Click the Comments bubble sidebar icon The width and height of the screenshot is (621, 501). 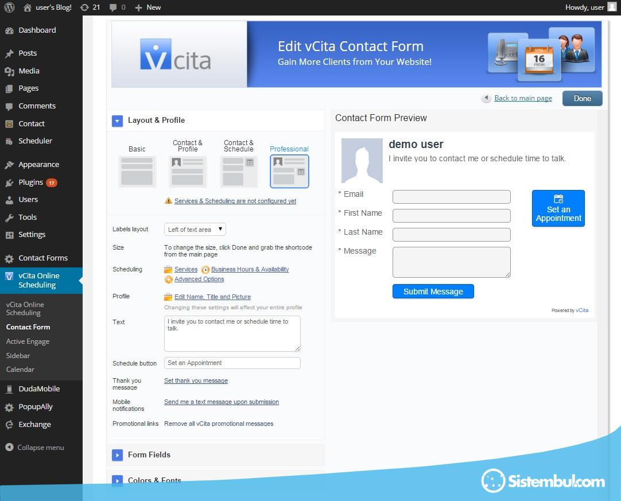(10, 106)
